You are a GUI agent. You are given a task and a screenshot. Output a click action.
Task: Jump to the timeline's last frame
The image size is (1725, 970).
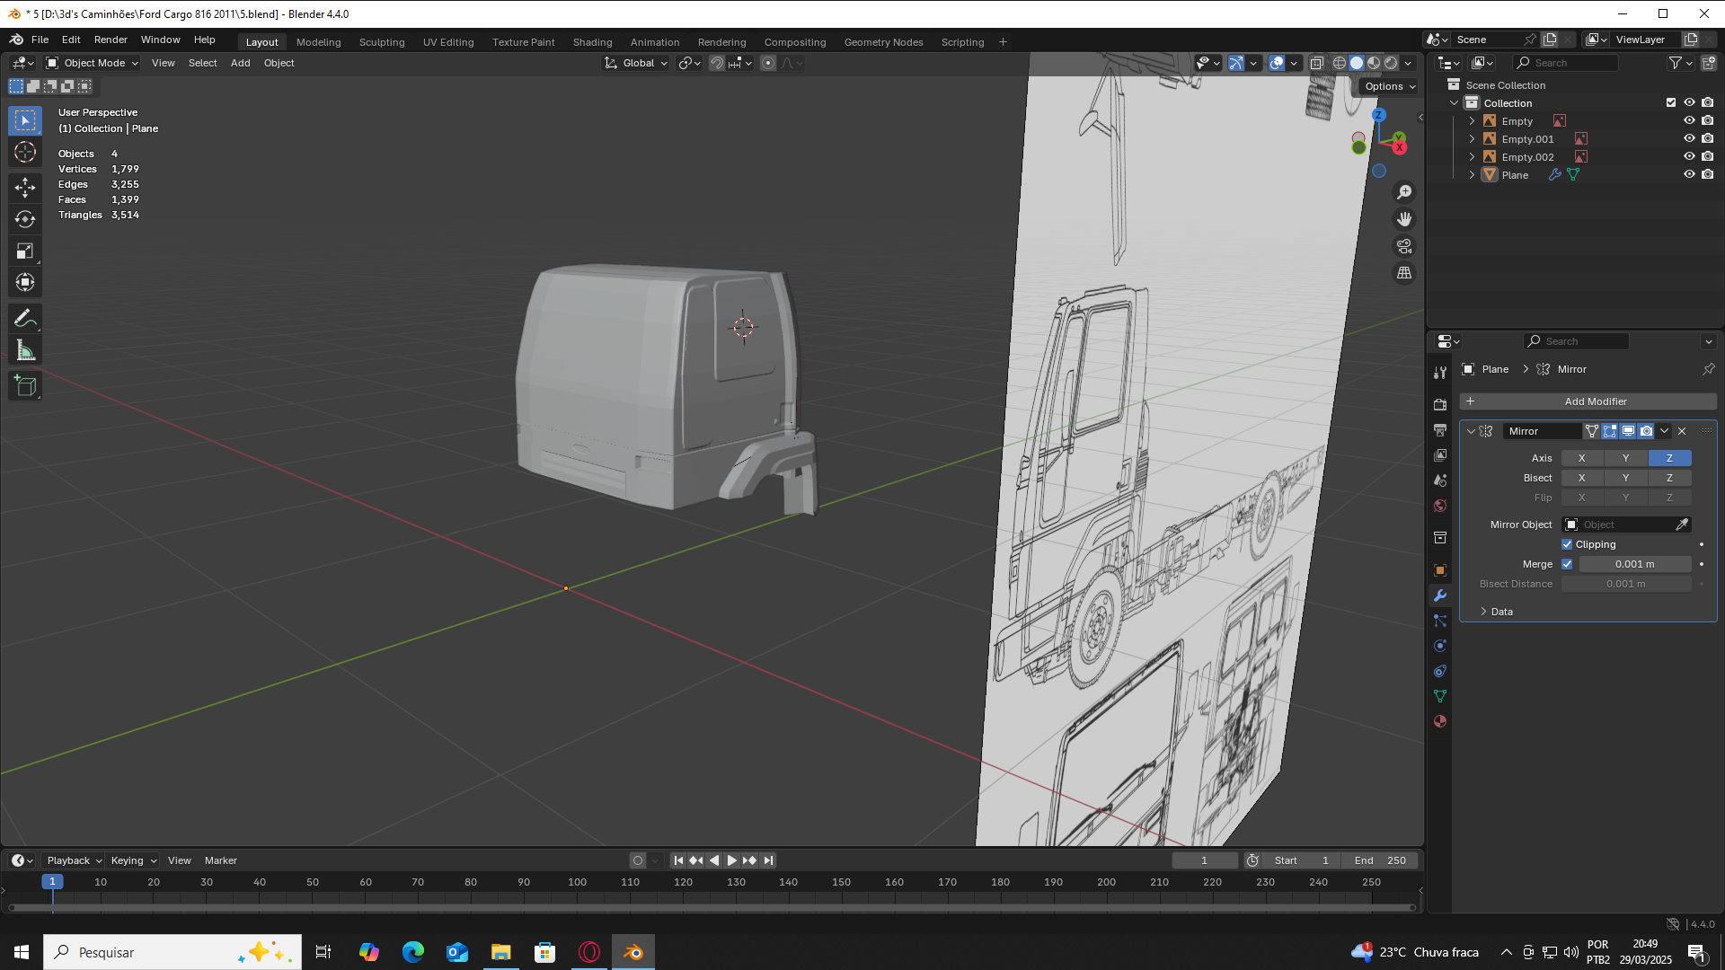coord(768,860)
